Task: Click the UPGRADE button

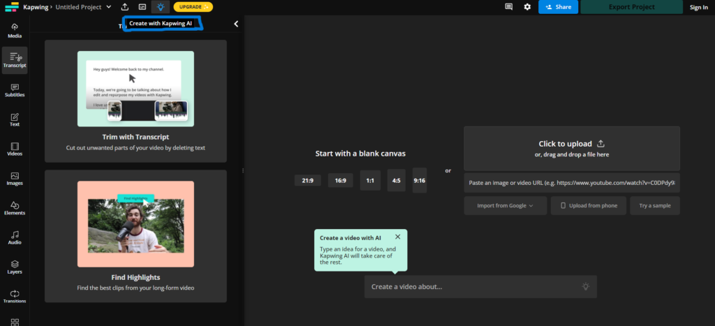Action: click(x=193, y=7)
